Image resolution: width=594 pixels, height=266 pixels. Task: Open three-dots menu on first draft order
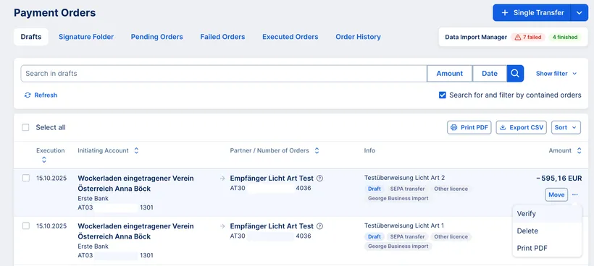tap(575, 194)
